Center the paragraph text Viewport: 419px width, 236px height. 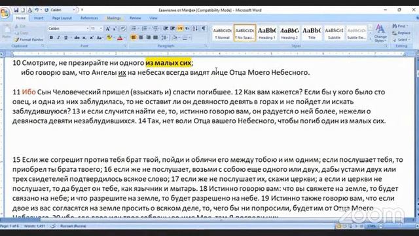coord(141,38)
